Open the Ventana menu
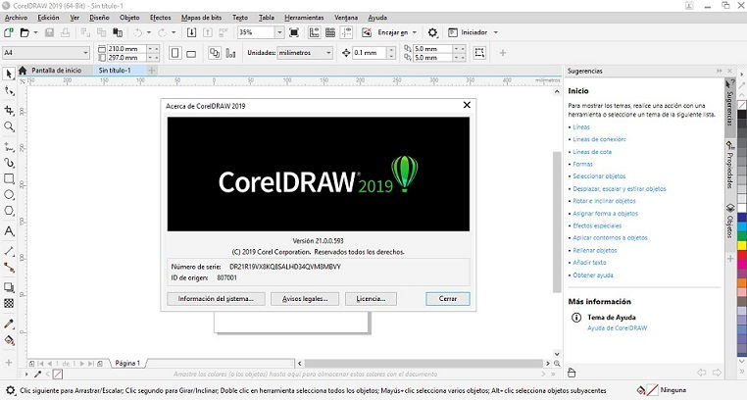This screenshot has height=400, width=747. pos(346,18)
